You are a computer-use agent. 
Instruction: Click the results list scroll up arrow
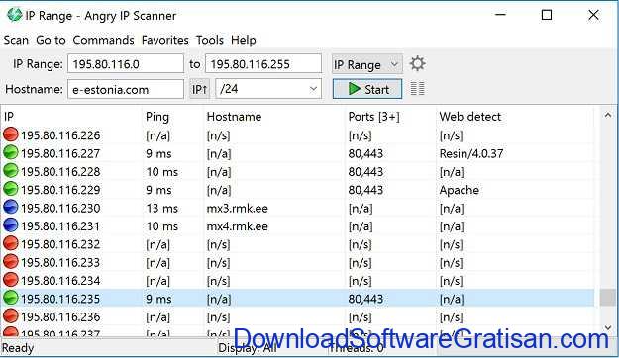(x=608, y=115)
